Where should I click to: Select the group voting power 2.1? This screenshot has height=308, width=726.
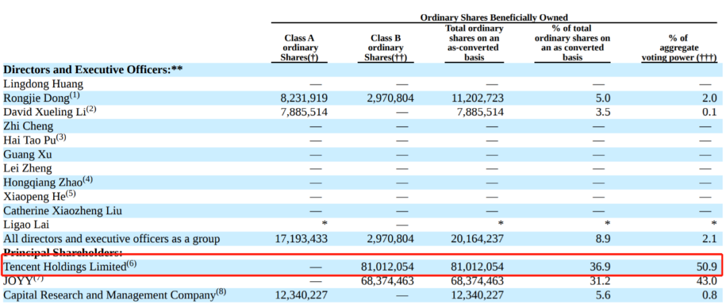point(709,239)
